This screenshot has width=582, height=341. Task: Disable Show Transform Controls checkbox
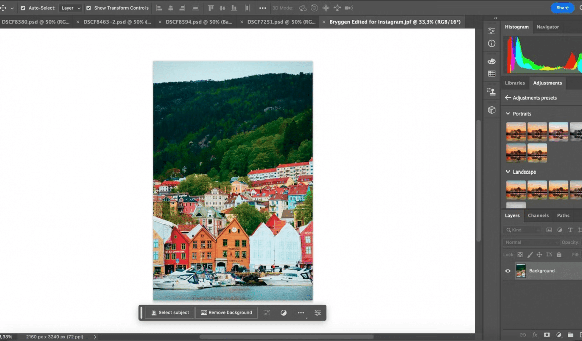pyautogui.click(x=89, y=8)
